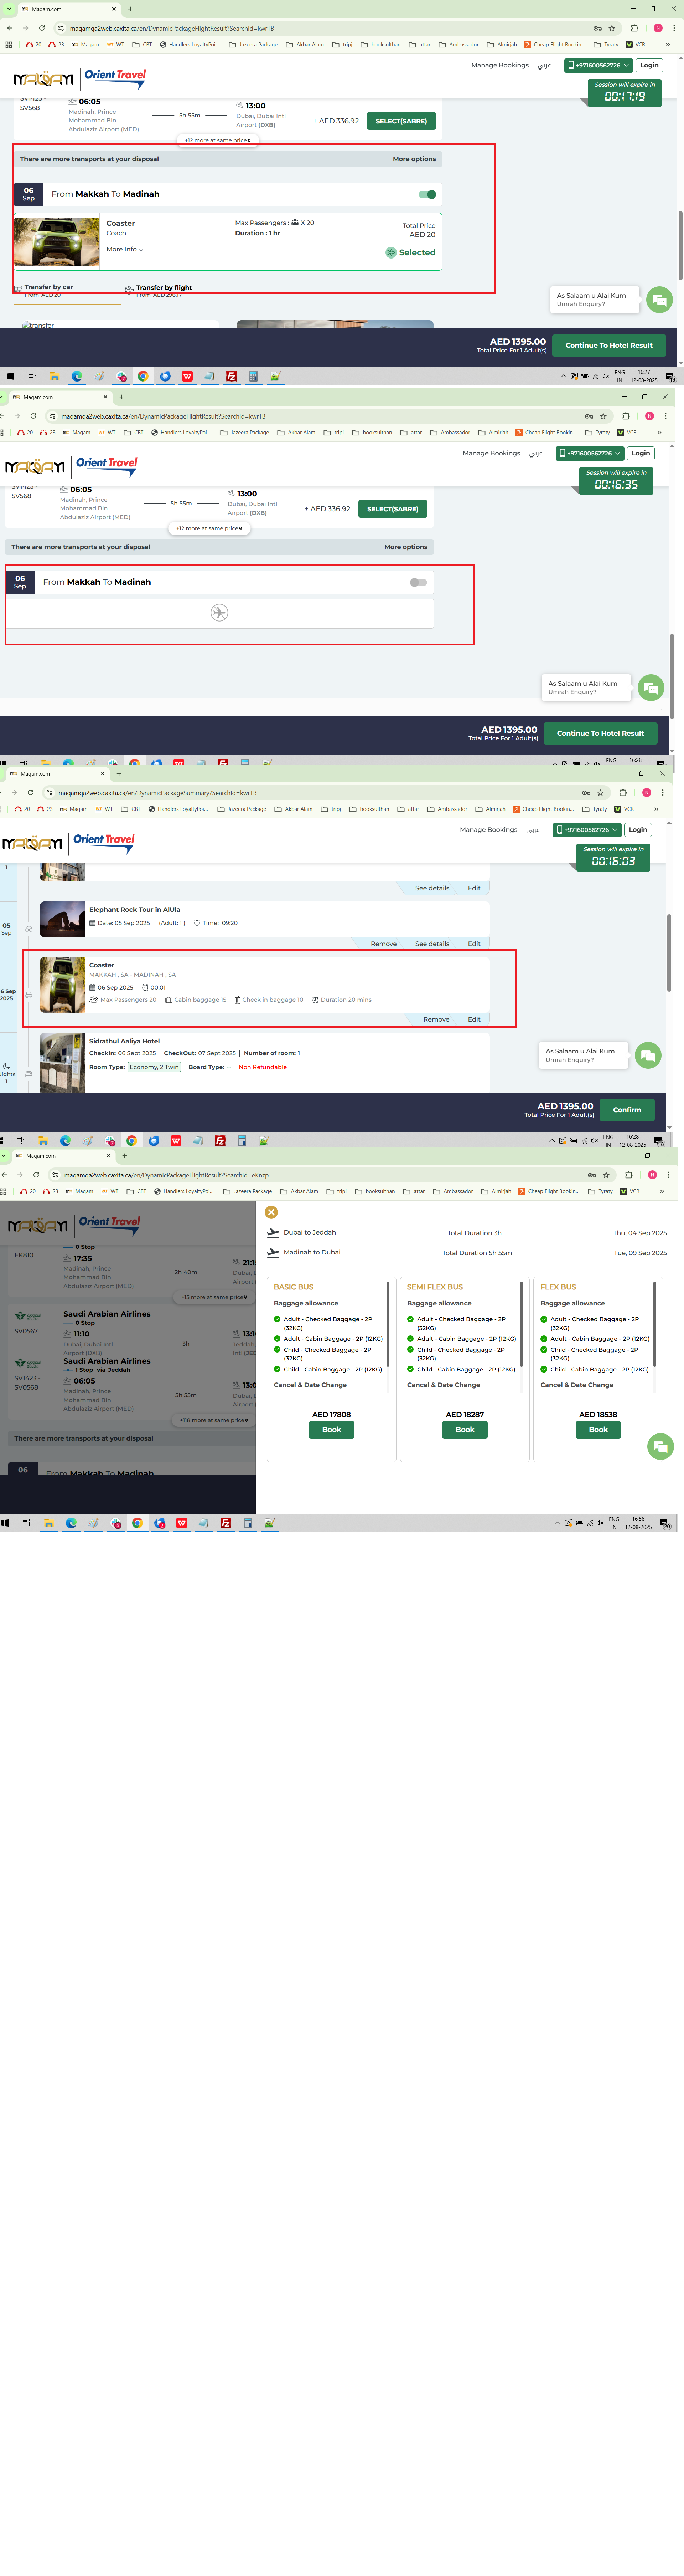Screen dimensions: 684x2576
Task: Switch to Transfer by car tab
Action: [48, 287]
